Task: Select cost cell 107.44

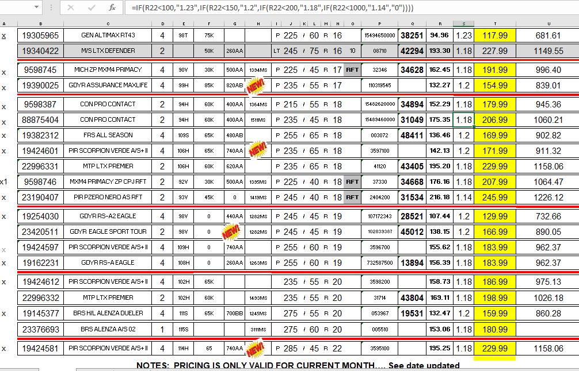Action: coord(440,217)
